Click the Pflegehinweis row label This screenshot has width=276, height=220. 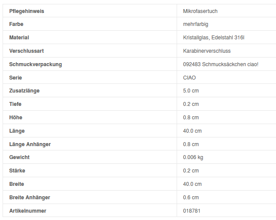[x=26, y=11]
